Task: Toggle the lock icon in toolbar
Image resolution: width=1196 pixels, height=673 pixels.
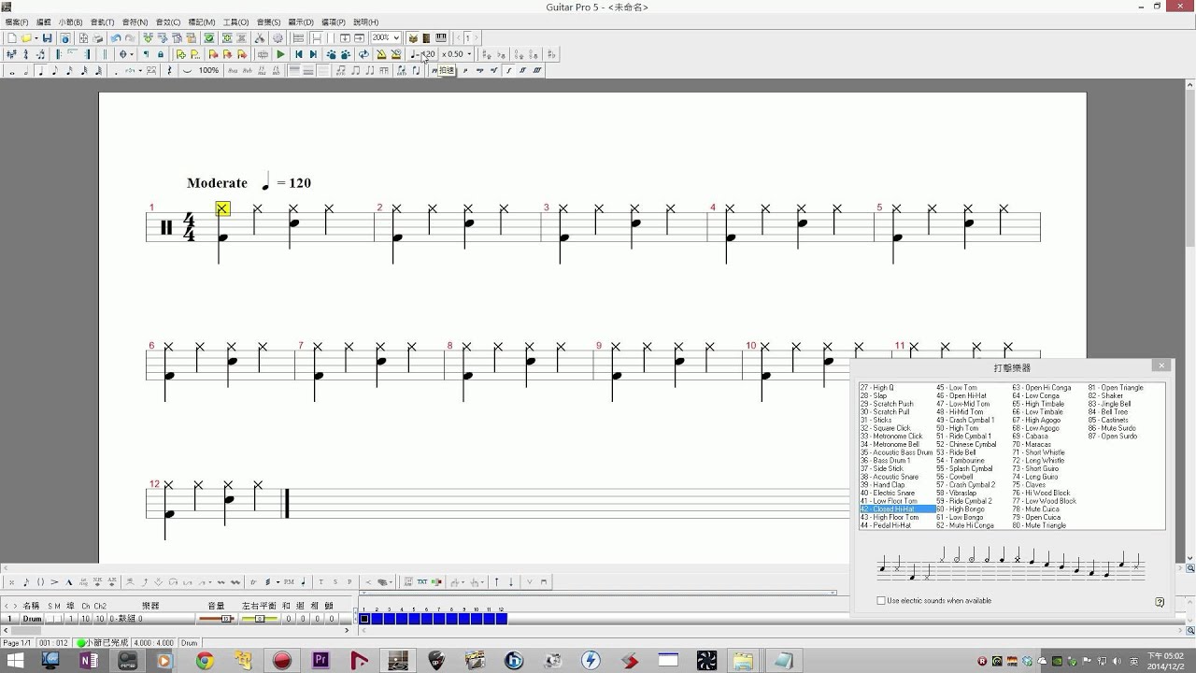Action: point(161,54)
